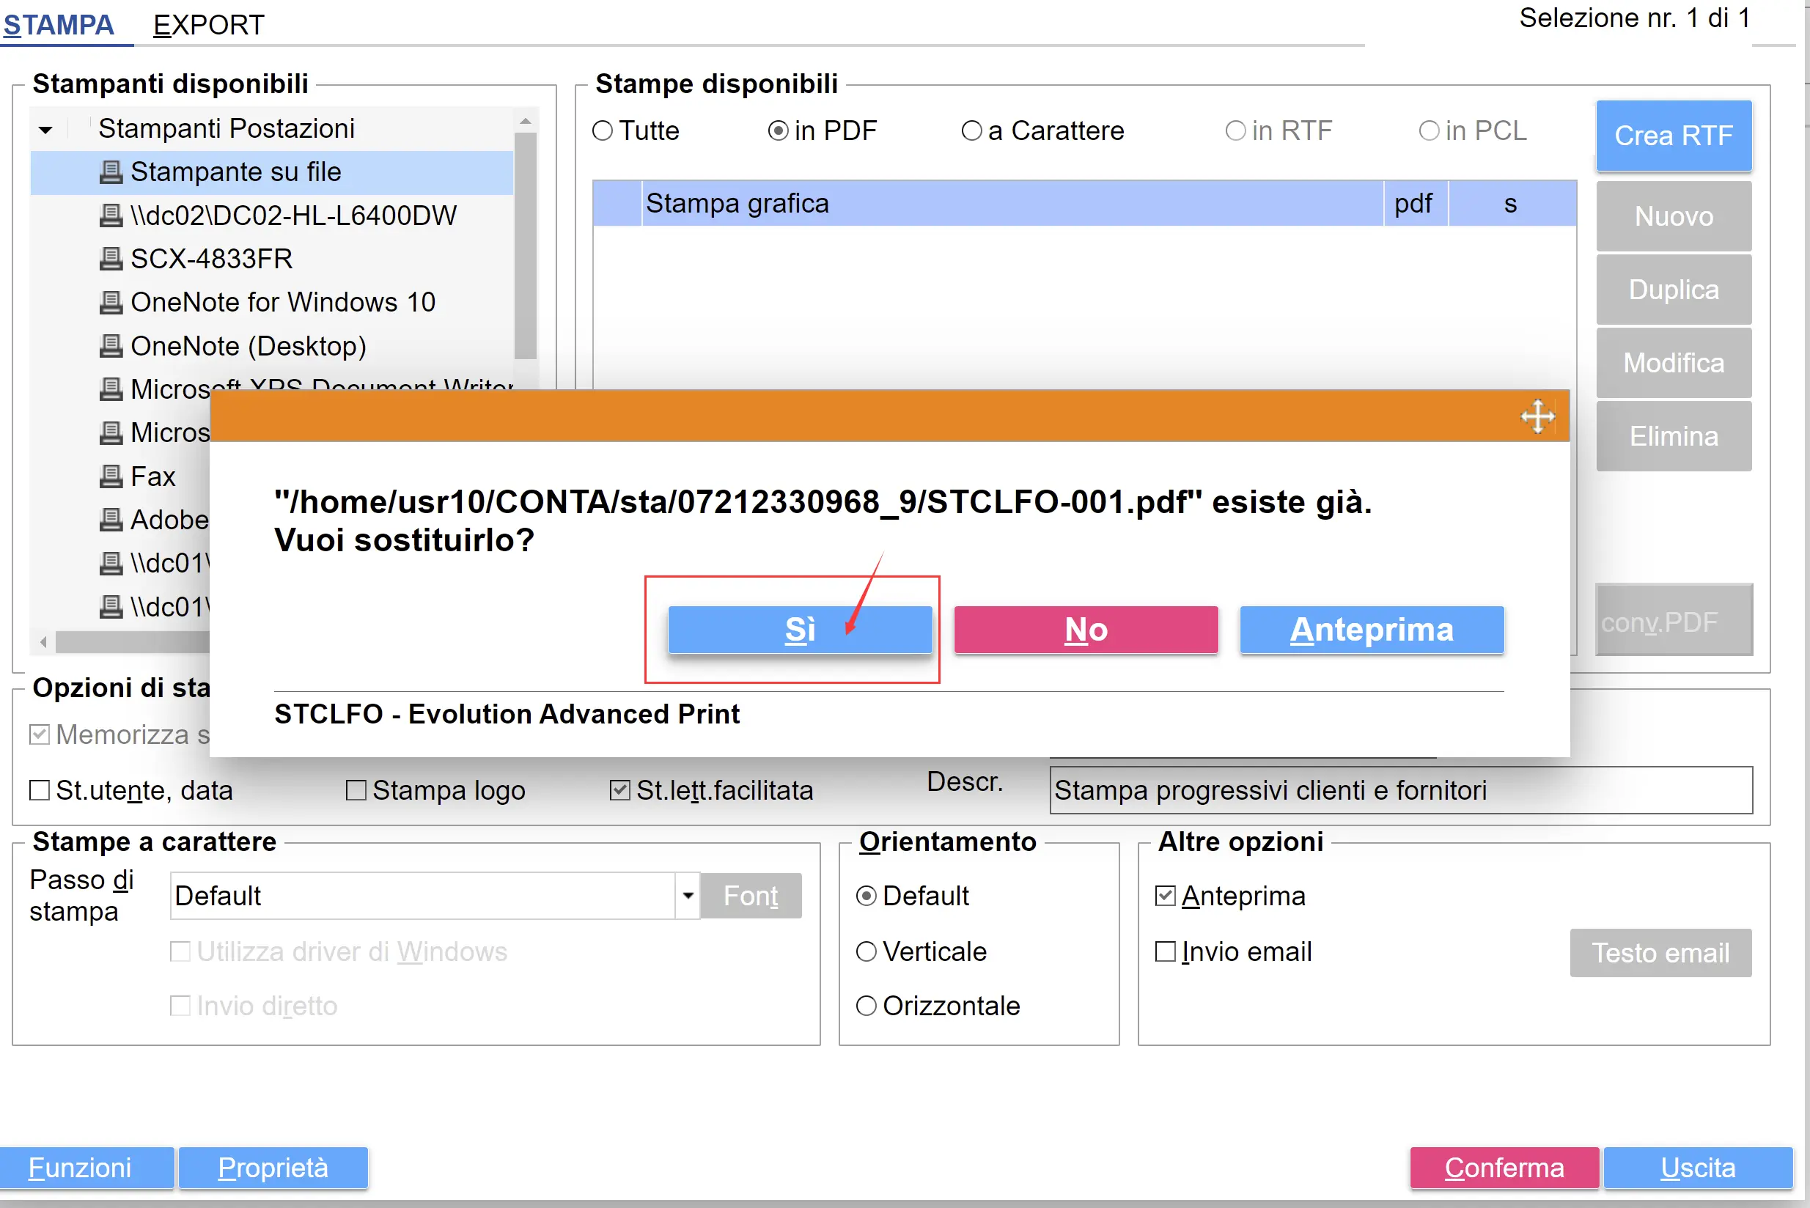This screenshot has height=1208, width=1810.
Task: Click the Stampante su file printer icon
Action: (x=111, y=172)
